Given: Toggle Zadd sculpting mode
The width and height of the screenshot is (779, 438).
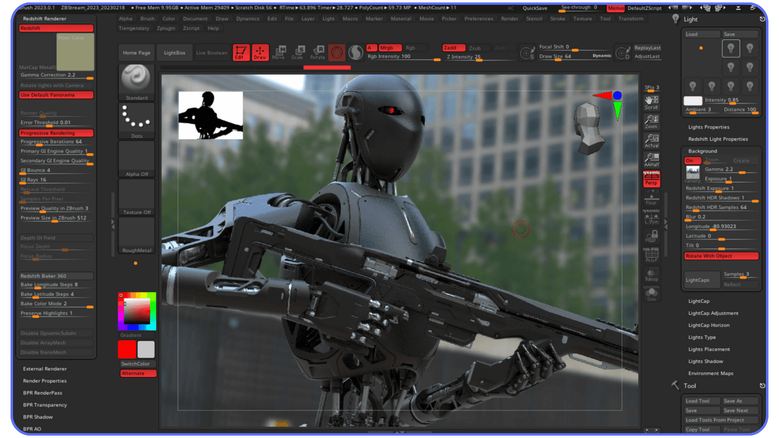Looking at the screenshot, I should [453, 47].
